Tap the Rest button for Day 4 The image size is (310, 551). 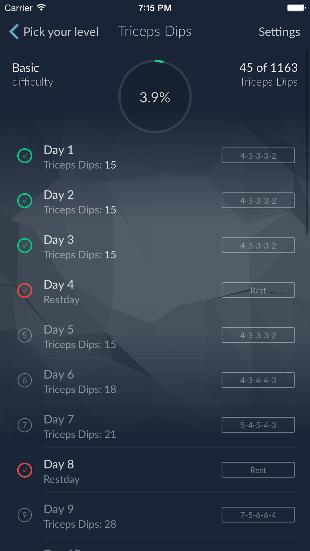click(258, 290)
